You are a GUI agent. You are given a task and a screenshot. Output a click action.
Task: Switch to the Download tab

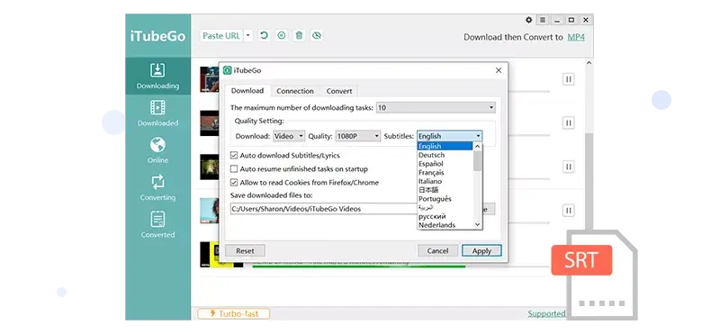tap(247, 91)
